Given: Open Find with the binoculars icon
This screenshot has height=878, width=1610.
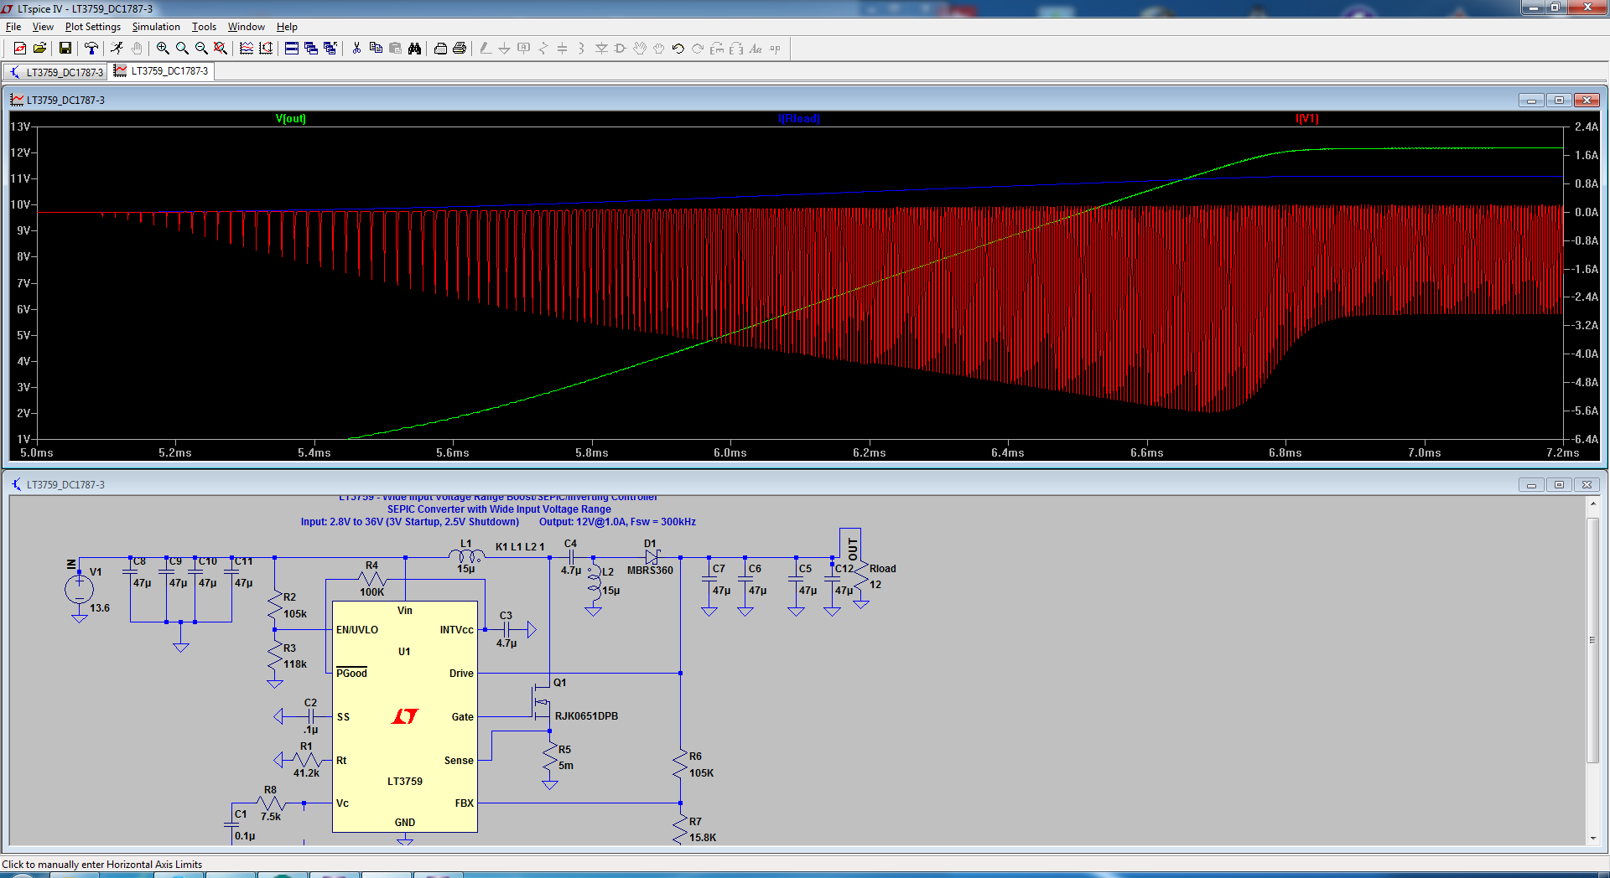Looking at the screenshot, I should pos(414,49).
